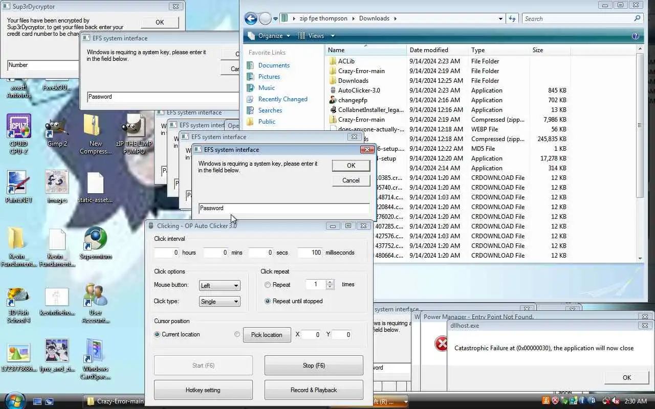Select the Repeat radio button in the Auto Clicker
Screen dimensions: 655x409
268,285
